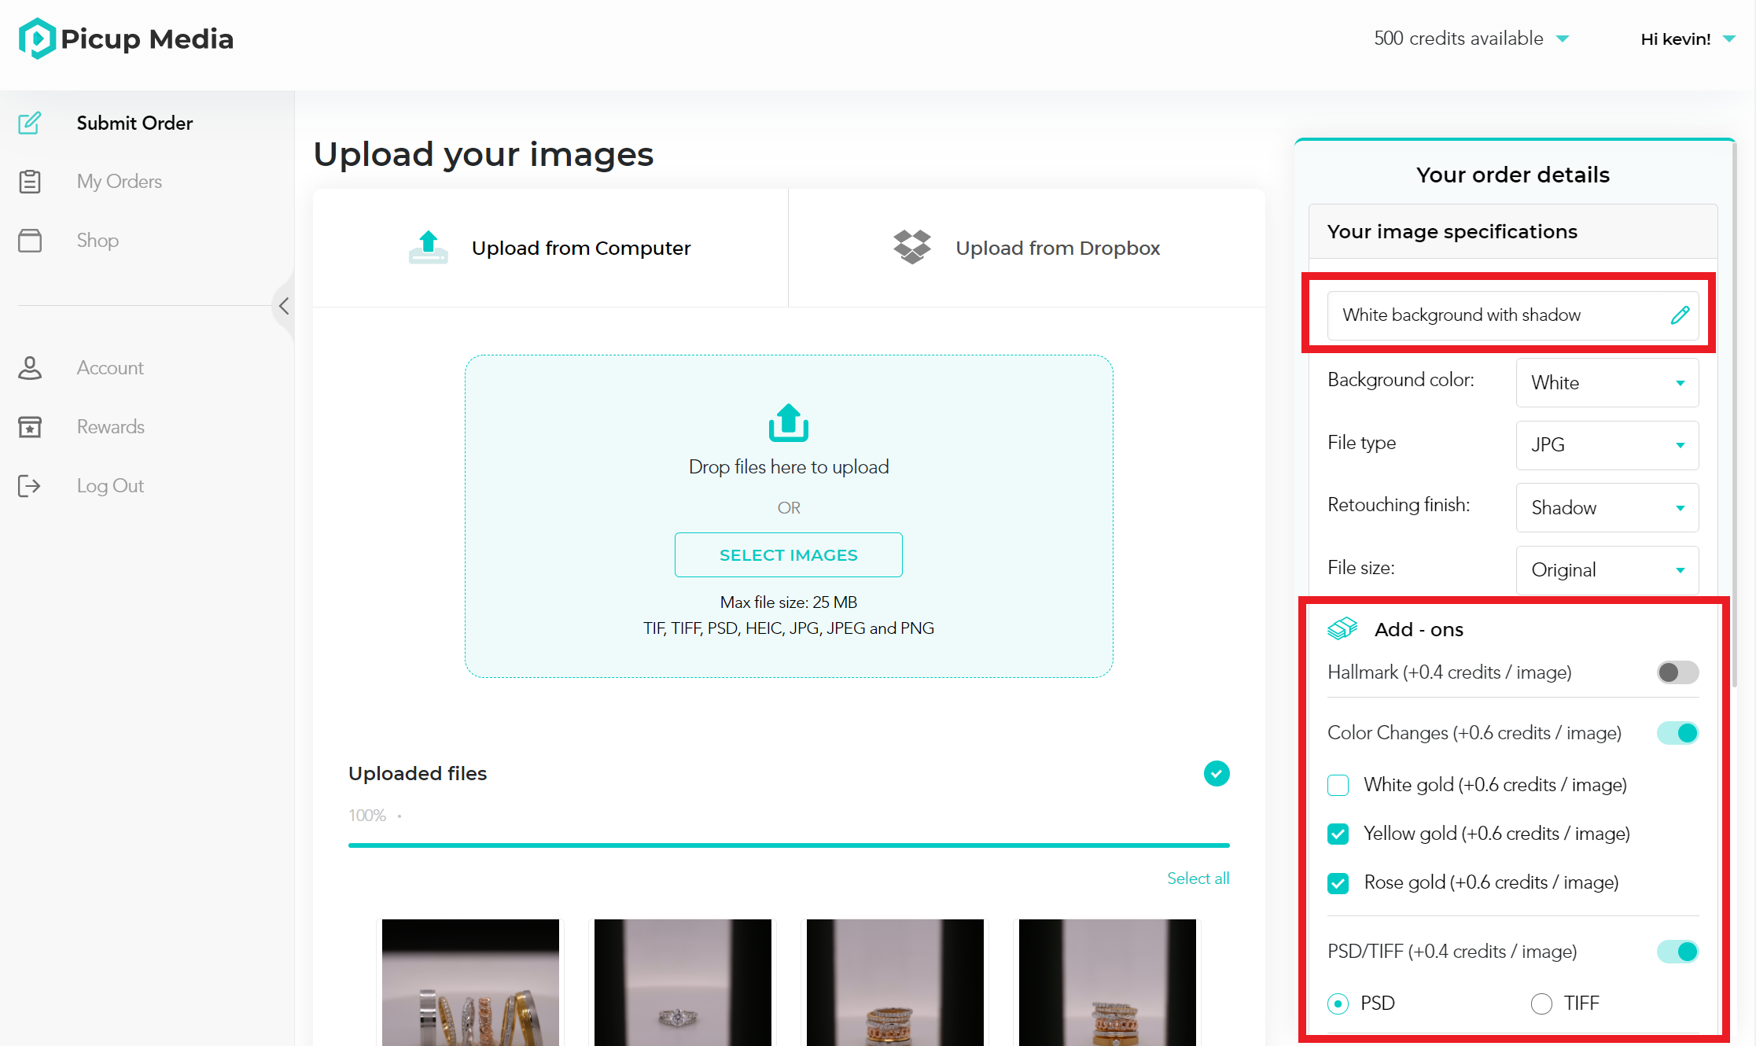
Task: Click the upload progress bar at 100%
Action: tap(789, 845)
